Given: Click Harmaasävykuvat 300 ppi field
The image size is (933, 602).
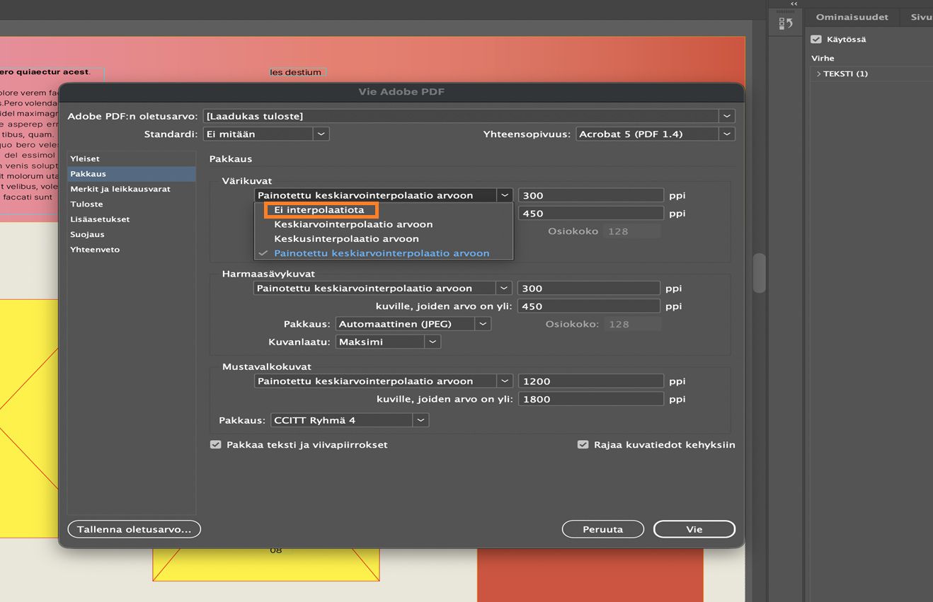Looking at the screenshot, I should click(x=589, y=288).
